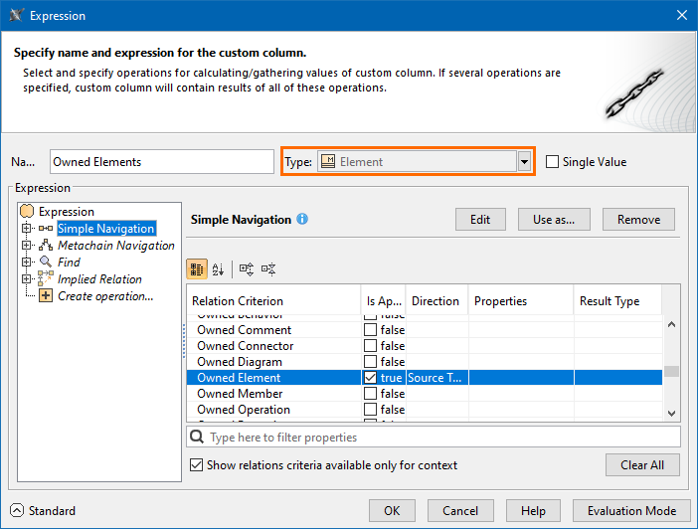The height and width of the screenshot is (529, 698).
Task: Select Find in the expression tree
Action: tap(69, 263)
